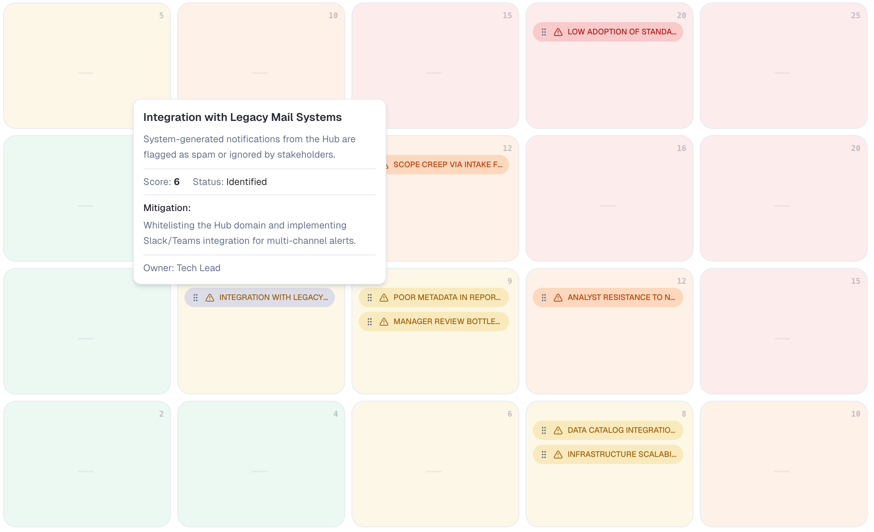Grab the drag handle of "Analyst Resistance"
Screen dimensions: 874x532
pos(544,297)
